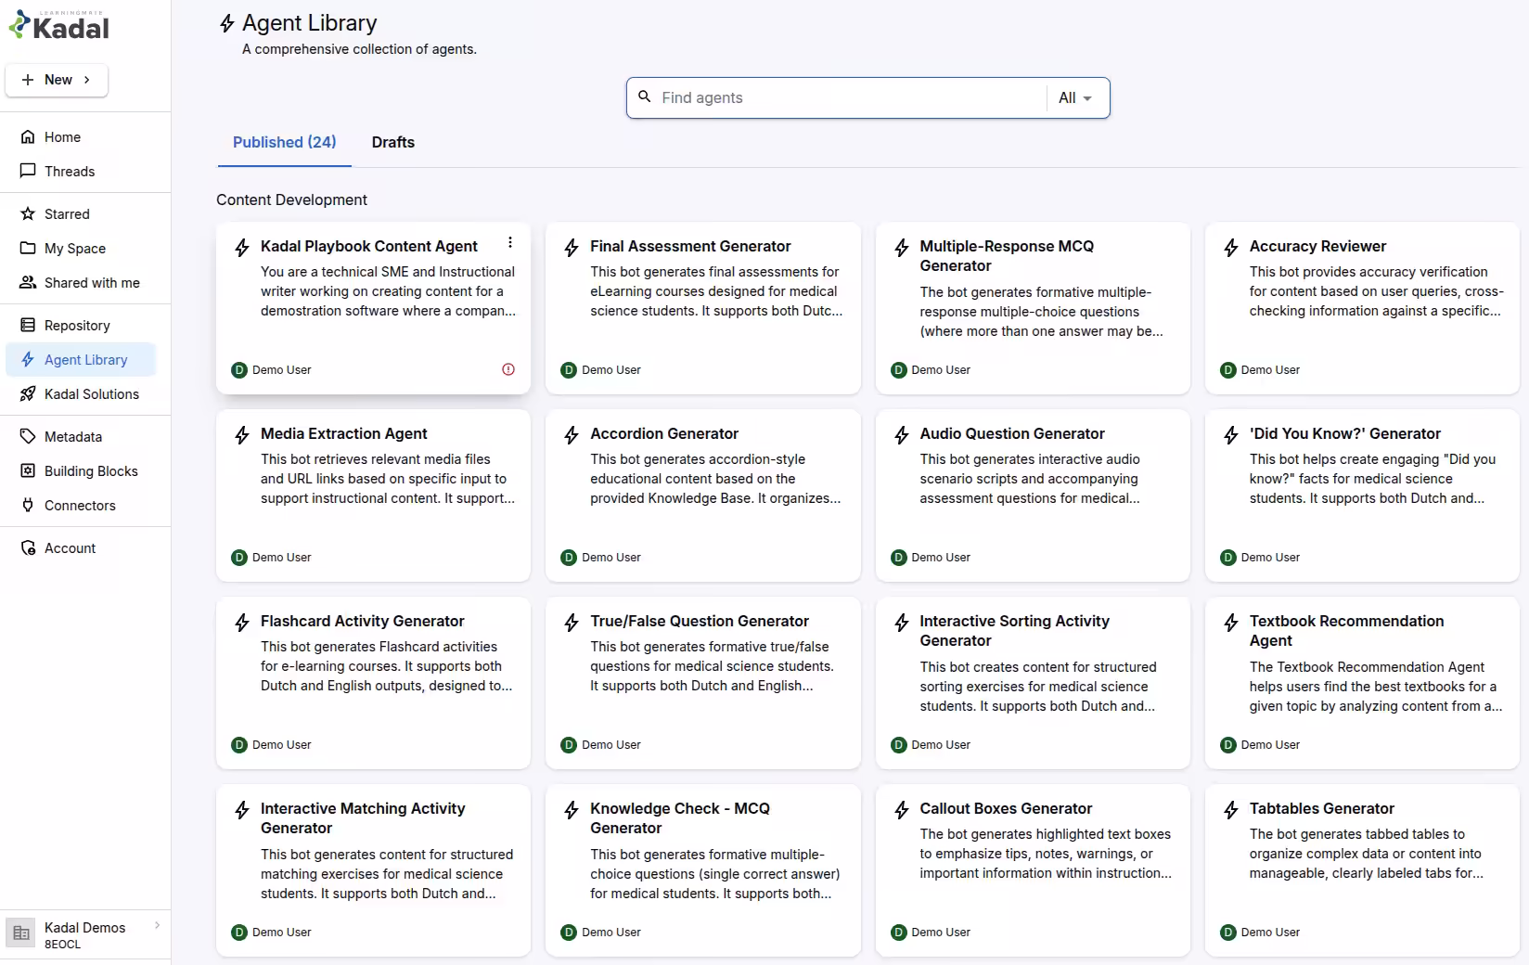This screenshot has height=965, width=1529.
Task: Click the search magnifier icon
Action: click(x=645, y=96)
